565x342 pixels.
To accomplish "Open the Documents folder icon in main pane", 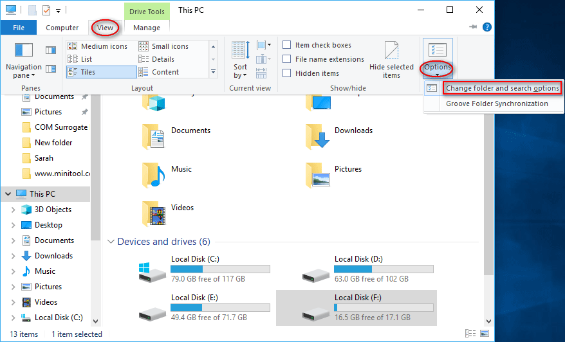I will (x=154, y=137).
